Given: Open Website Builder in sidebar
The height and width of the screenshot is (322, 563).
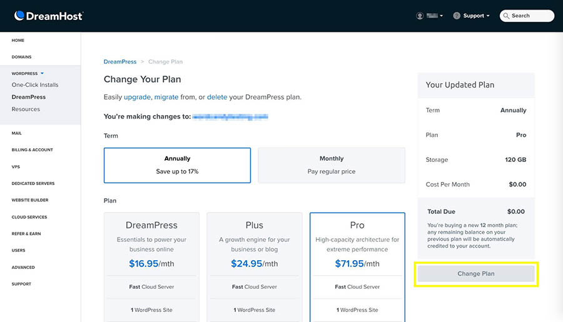Looking at the screenshot, I should point(30,200).
